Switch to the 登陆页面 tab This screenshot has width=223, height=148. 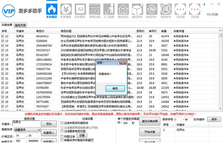[x=20, y=25]
